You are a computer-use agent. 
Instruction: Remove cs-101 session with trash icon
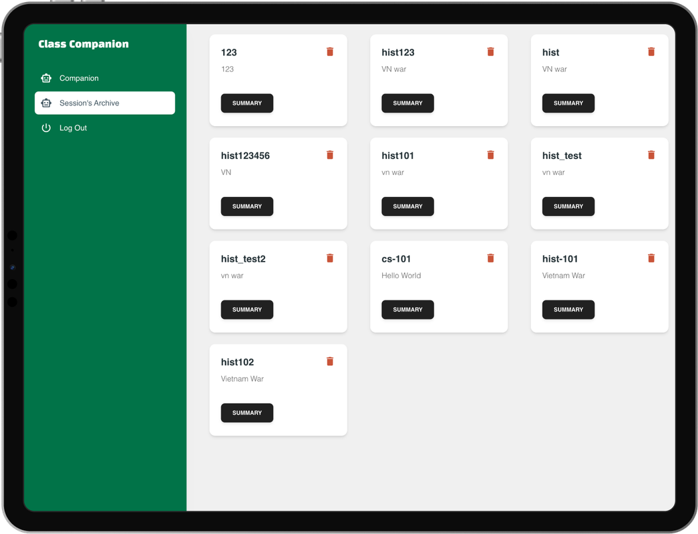pos(490,258)
